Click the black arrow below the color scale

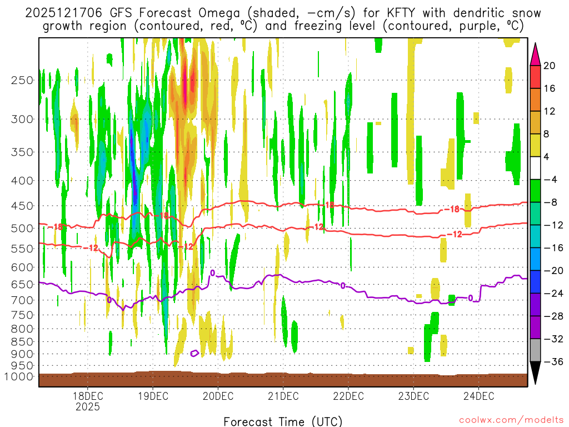coord(536,373)
